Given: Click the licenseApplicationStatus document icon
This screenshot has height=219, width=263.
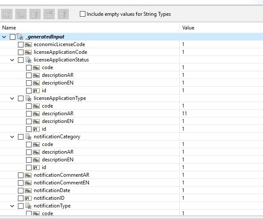Looking at the screenshot, I should 29,60.
